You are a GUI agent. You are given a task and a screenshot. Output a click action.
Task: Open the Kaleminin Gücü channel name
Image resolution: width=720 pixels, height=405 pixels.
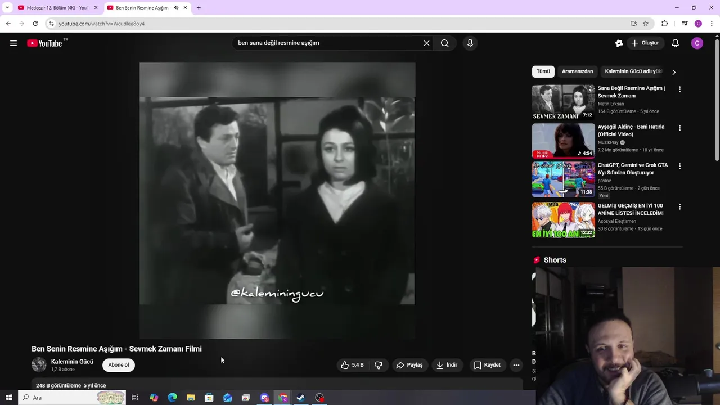(x=72, y=362)
